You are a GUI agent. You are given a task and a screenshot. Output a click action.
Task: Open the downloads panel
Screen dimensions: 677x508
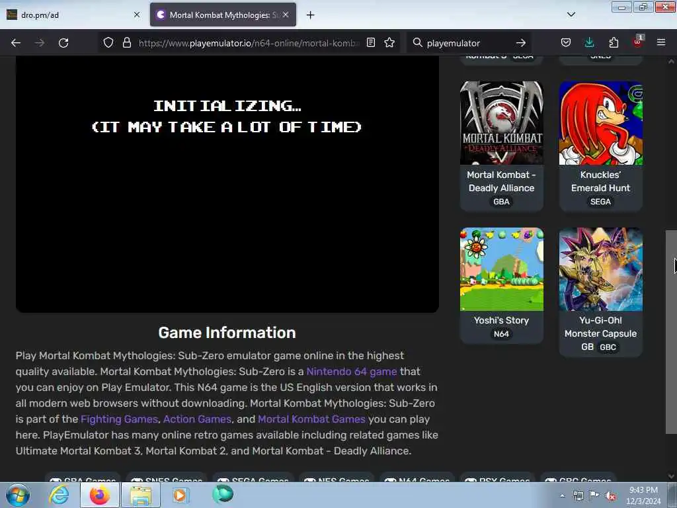coord(589,43)
